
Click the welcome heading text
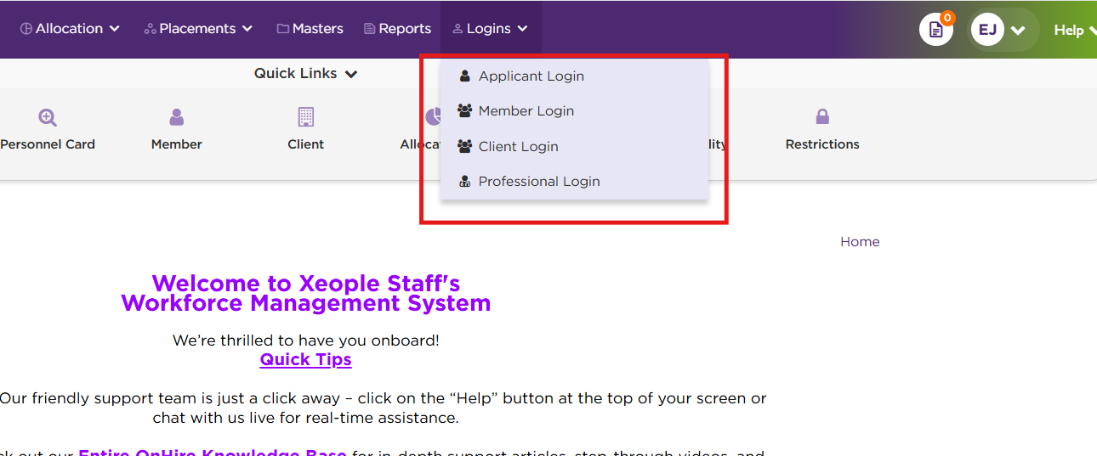point(306,293)
